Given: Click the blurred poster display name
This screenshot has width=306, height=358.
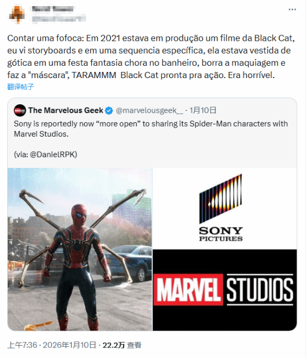Looking at the screenshot, I should click(53, 9).
